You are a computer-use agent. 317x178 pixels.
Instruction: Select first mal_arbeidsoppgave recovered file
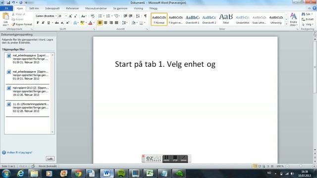[x=28, y=59]
